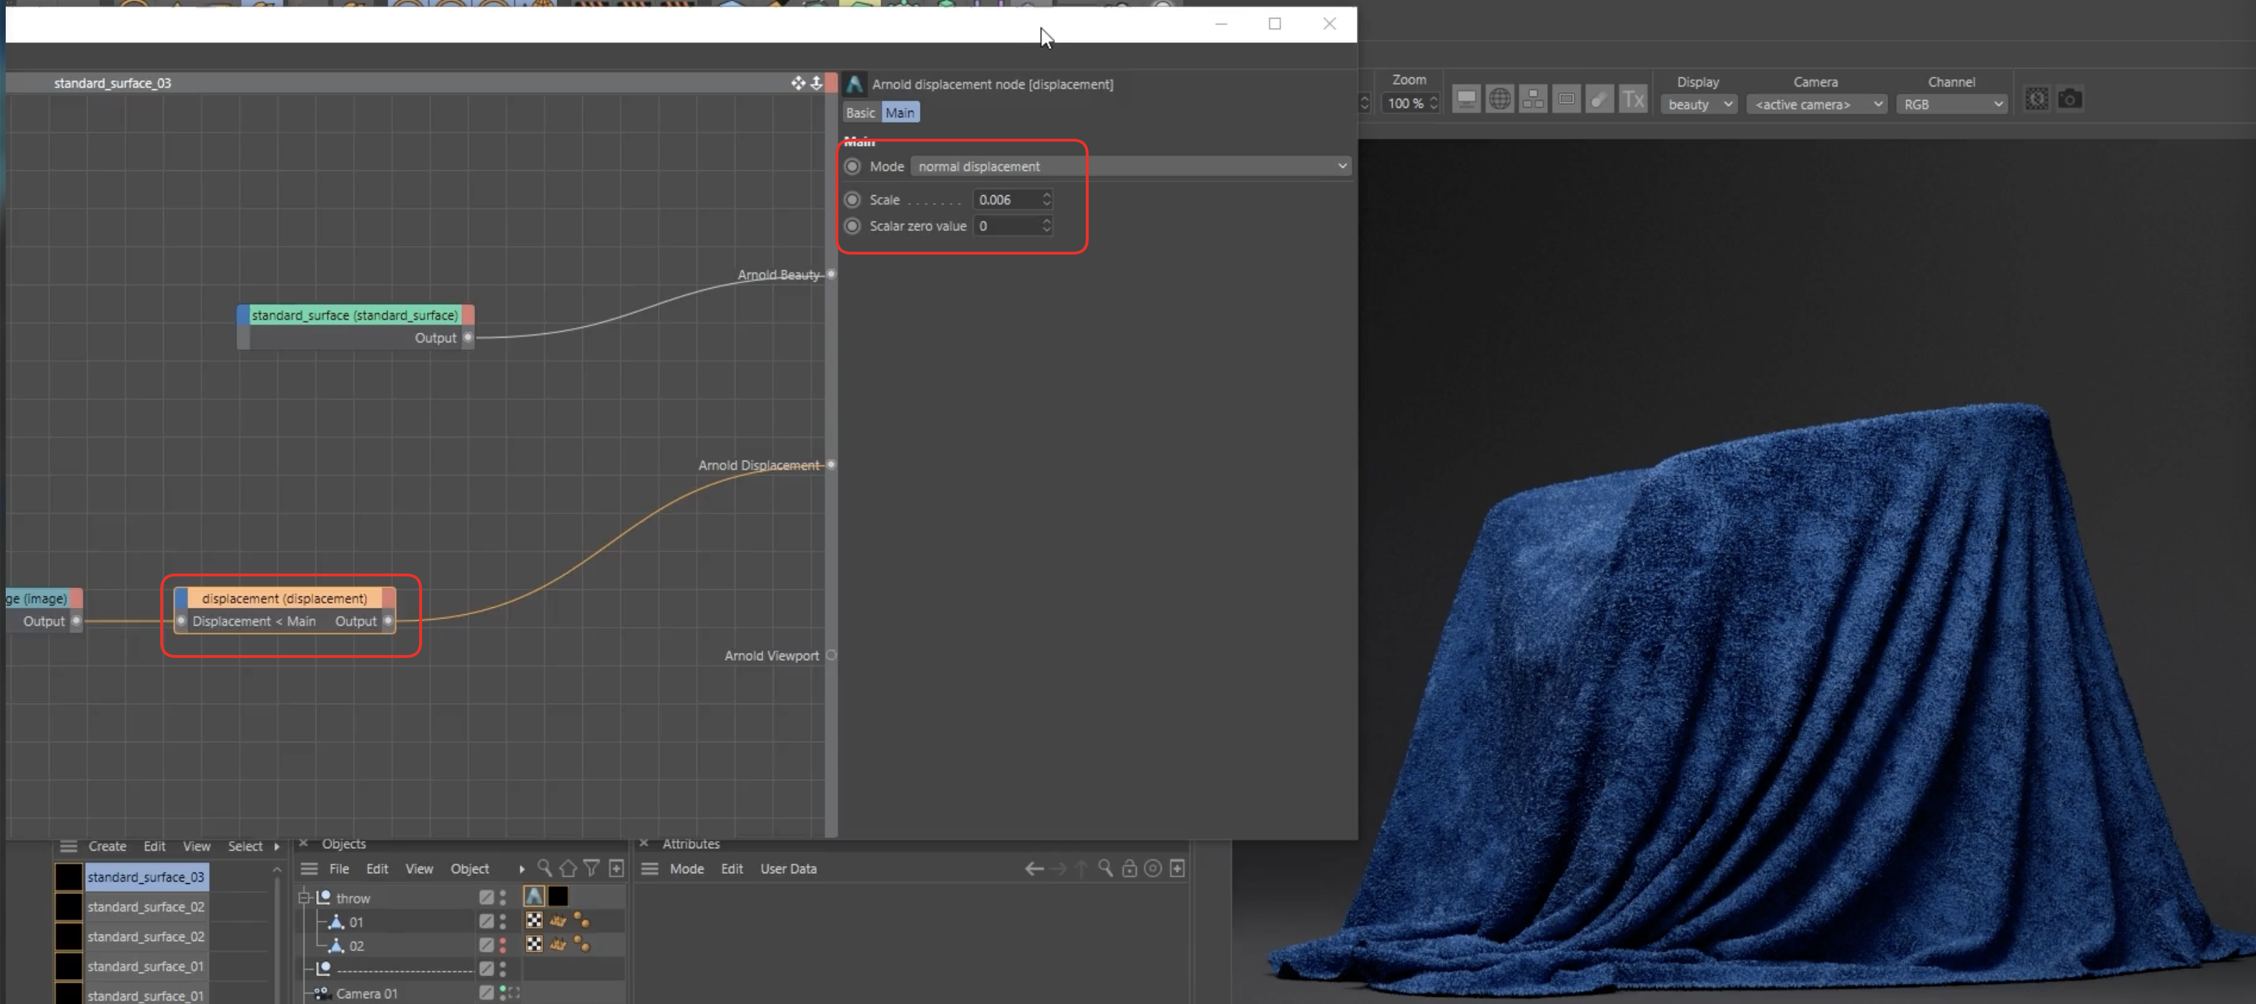Open the Mode normal displacement dropdown
This screenshot has height=1004, width=2256.
pos(1129,167)
